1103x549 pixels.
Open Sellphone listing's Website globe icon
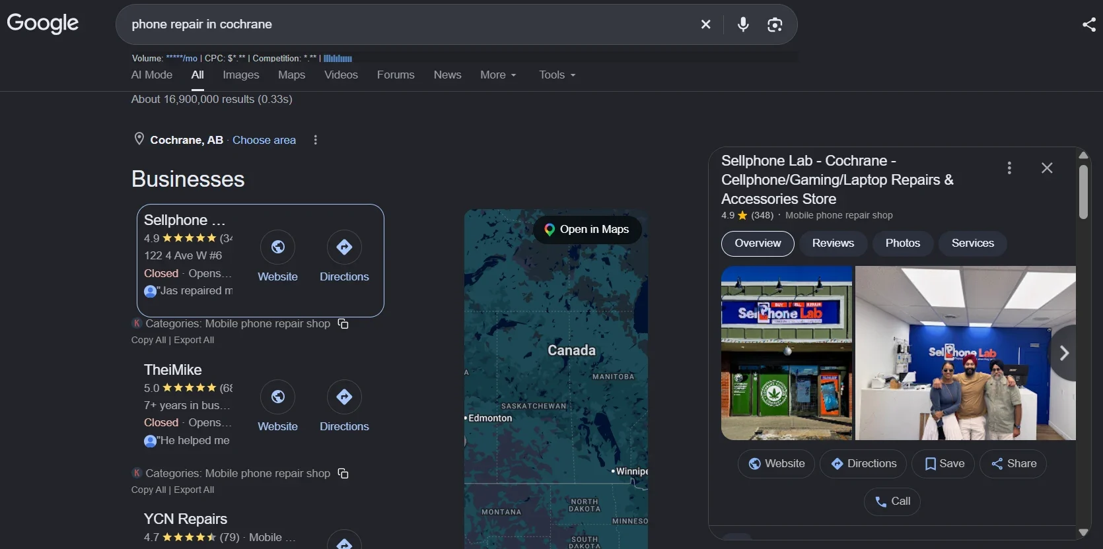pos(278,247)
